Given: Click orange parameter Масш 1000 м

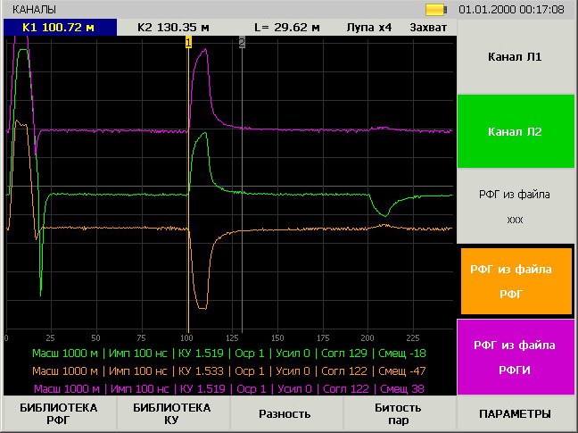Looking at the screenshot, I should pos(65,371).
